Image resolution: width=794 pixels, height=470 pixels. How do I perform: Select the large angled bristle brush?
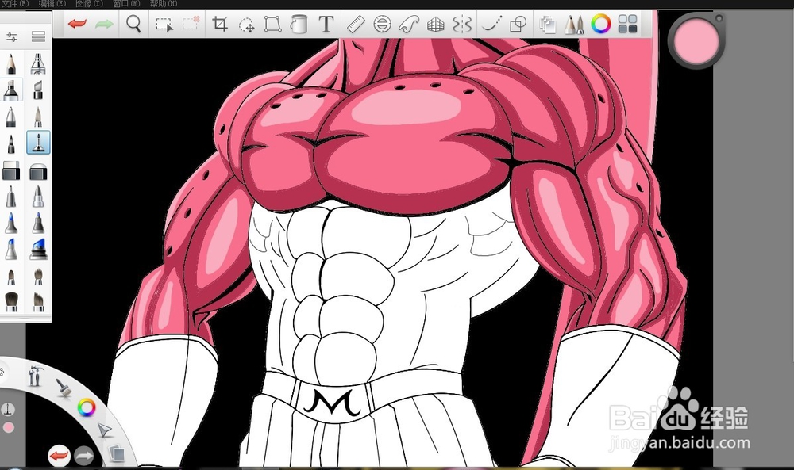pos(38,302)
